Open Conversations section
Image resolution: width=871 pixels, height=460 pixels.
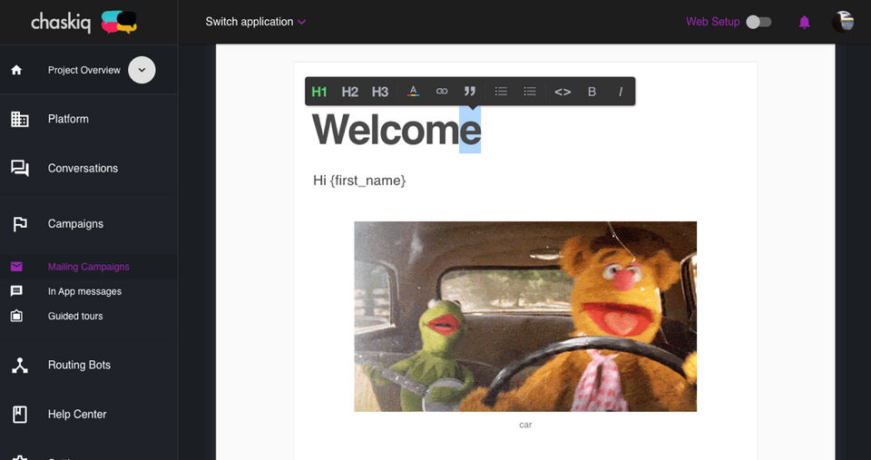click(83, 169)
